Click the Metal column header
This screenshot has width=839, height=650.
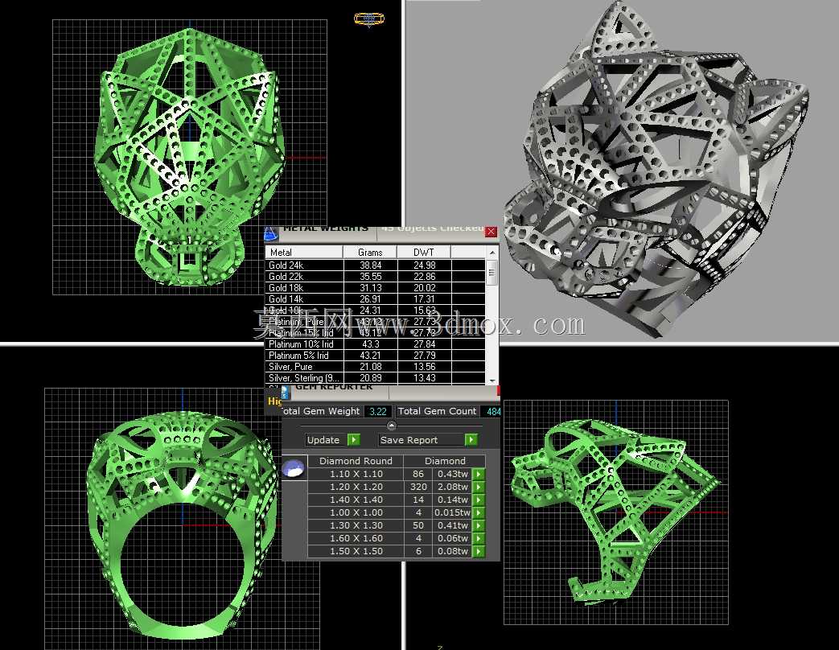[304, 252]
